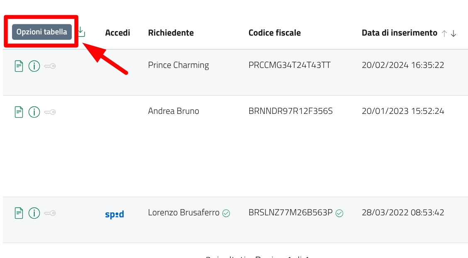
Task: Open document icon for Lorenzo Brusaferro
Action: pos(19,213)
